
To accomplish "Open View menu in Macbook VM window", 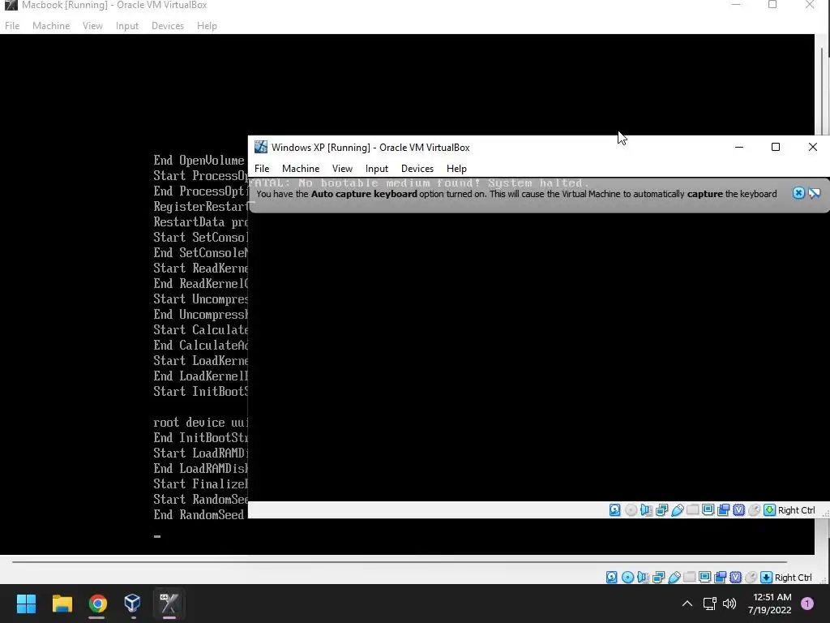I will (92, 25).
